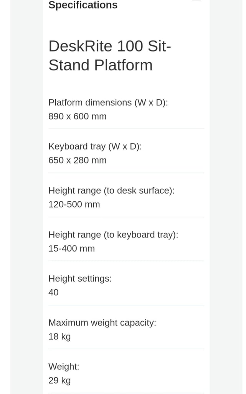Collapse the Specifications section header
This screenshot has height=394, width=246.
83,5
